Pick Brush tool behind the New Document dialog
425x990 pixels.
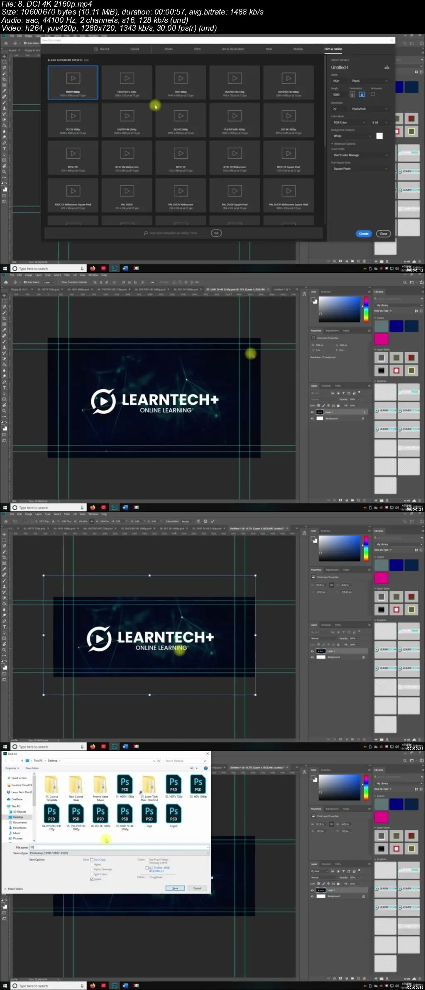[x=4, y=102]
